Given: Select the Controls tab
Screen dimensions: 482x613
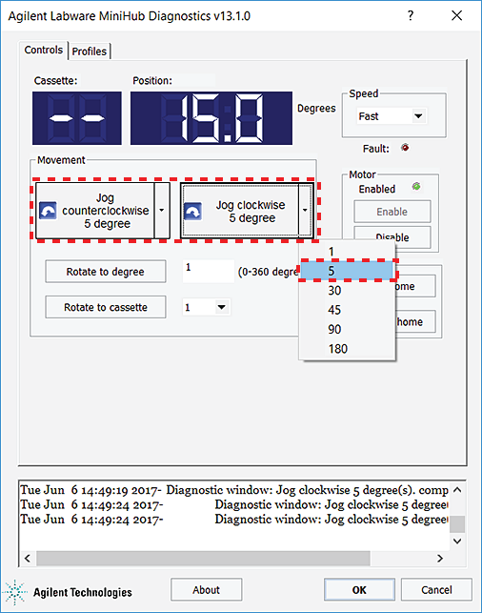Looking at the screenshot, I should 44,50.
